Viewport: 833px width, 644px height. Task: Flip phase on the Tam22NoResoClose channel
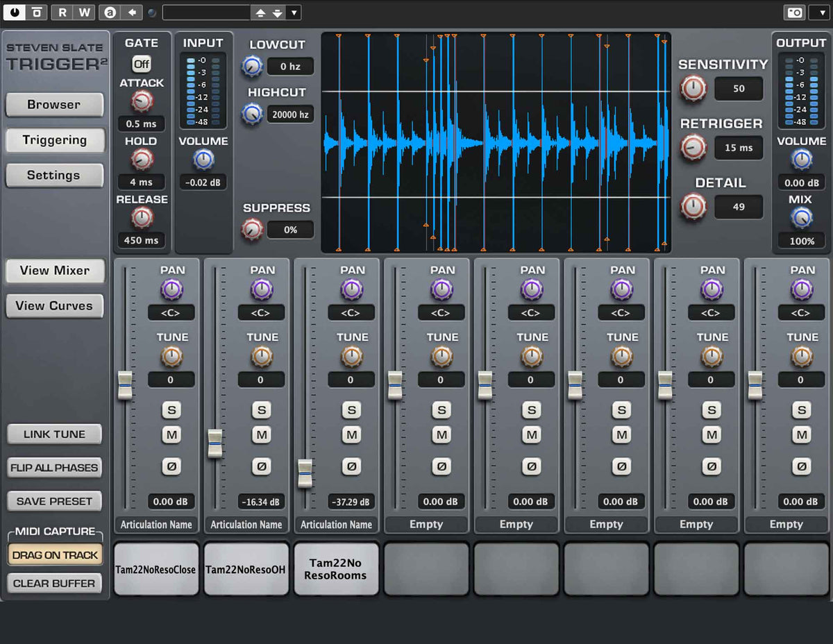point(171,466)
